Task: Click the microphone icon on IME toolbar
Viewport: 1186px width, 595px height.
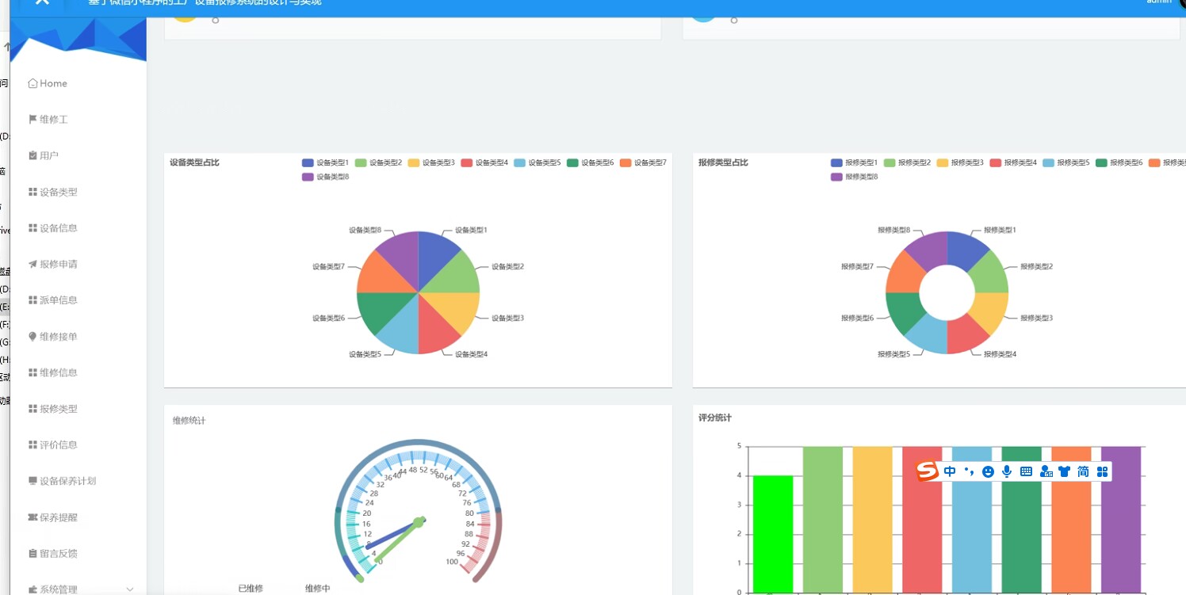Action: [1007, 471]
